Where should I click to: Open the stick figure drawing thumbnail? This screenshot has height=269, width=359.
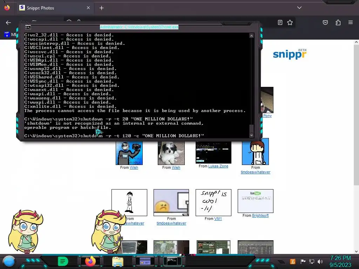(x=129, y=202)
